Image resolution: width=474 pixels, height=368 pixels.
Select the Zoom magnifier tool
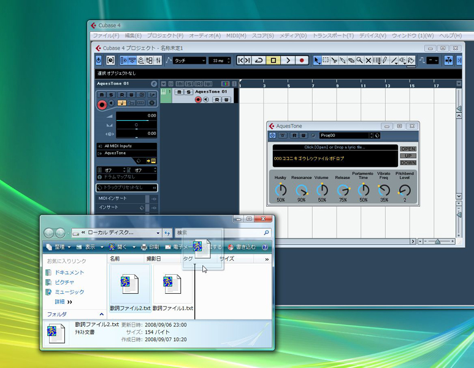(359, 61)
